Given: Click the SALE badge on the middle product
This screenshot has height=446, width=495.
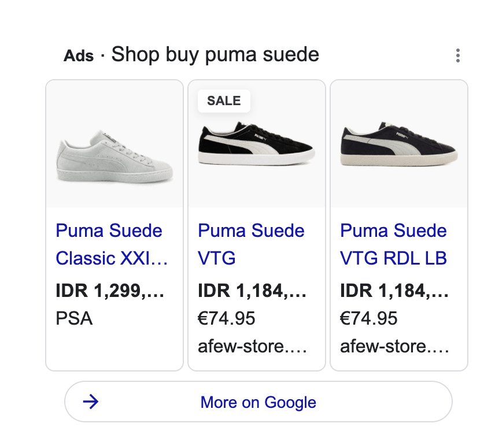Looking at the screenshot, I should 224,101.
